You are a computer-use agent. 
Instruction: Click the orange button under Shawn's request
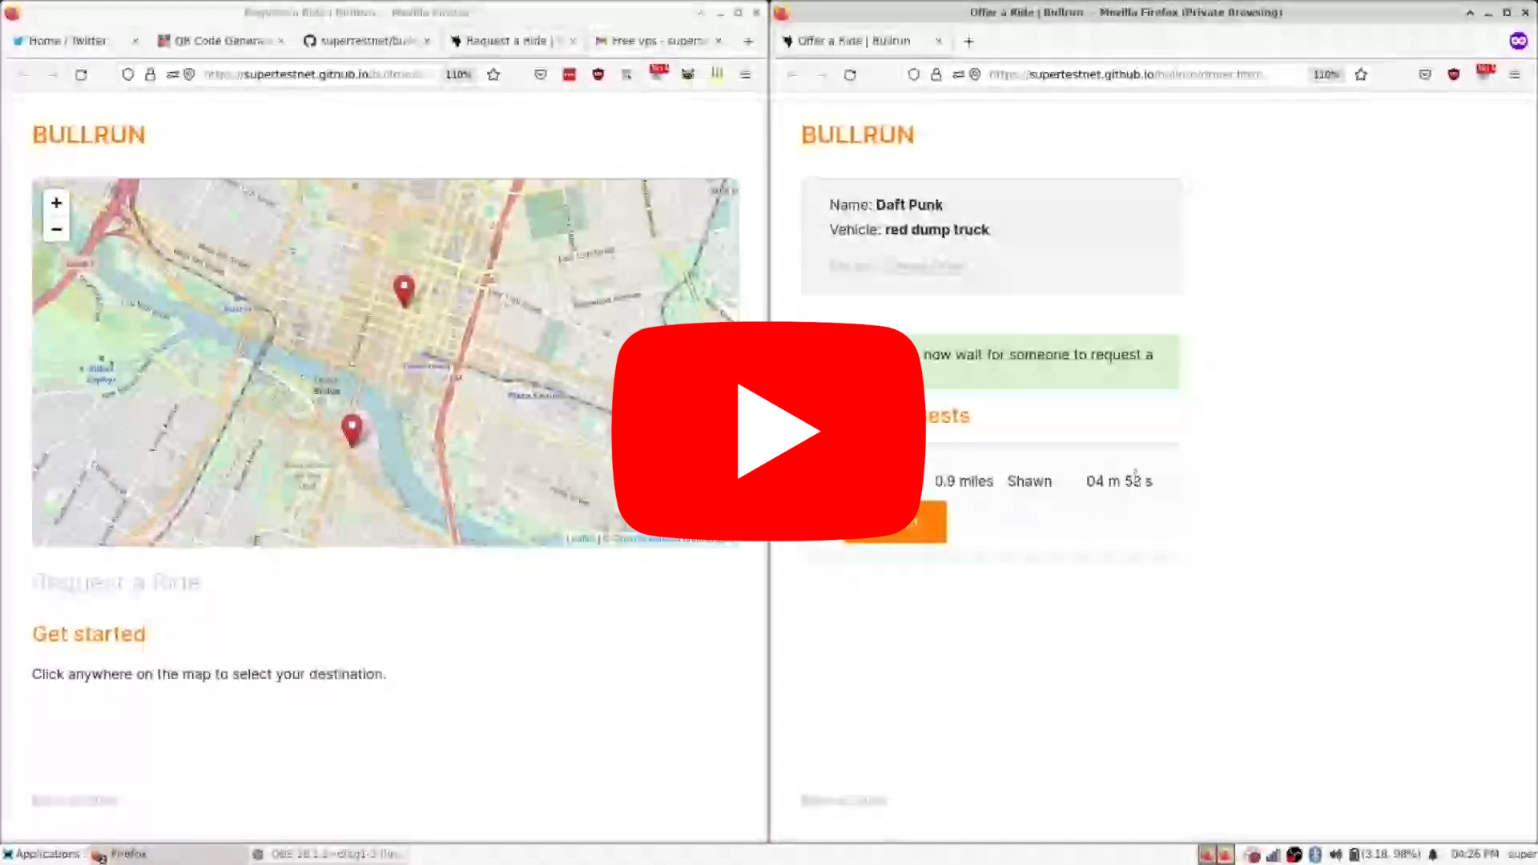(933, 522)
